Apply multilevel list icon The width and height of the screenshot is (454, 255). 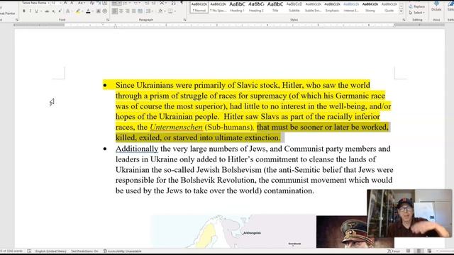pyautogui.click(x=135, y=3)
